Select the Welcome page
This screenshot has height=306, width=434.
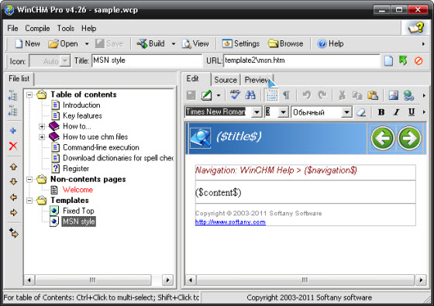tap(77, 190)
